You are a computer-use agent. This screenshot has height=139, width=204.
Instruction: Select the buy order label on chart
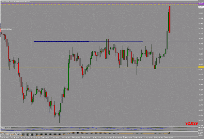click(7, 29)
